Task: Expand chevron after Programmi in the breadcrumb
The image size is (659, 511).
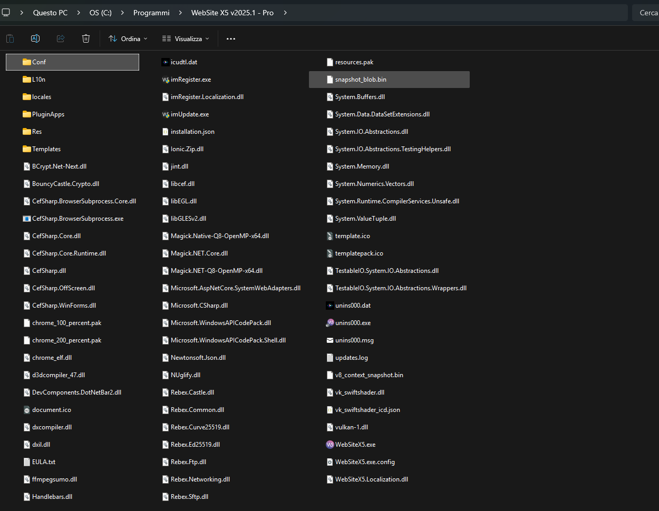Action: [180, 13]
